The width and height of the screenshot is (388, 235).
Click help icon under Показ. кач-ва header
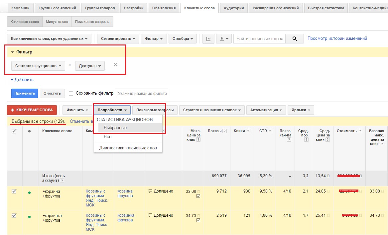click(289, 140)
